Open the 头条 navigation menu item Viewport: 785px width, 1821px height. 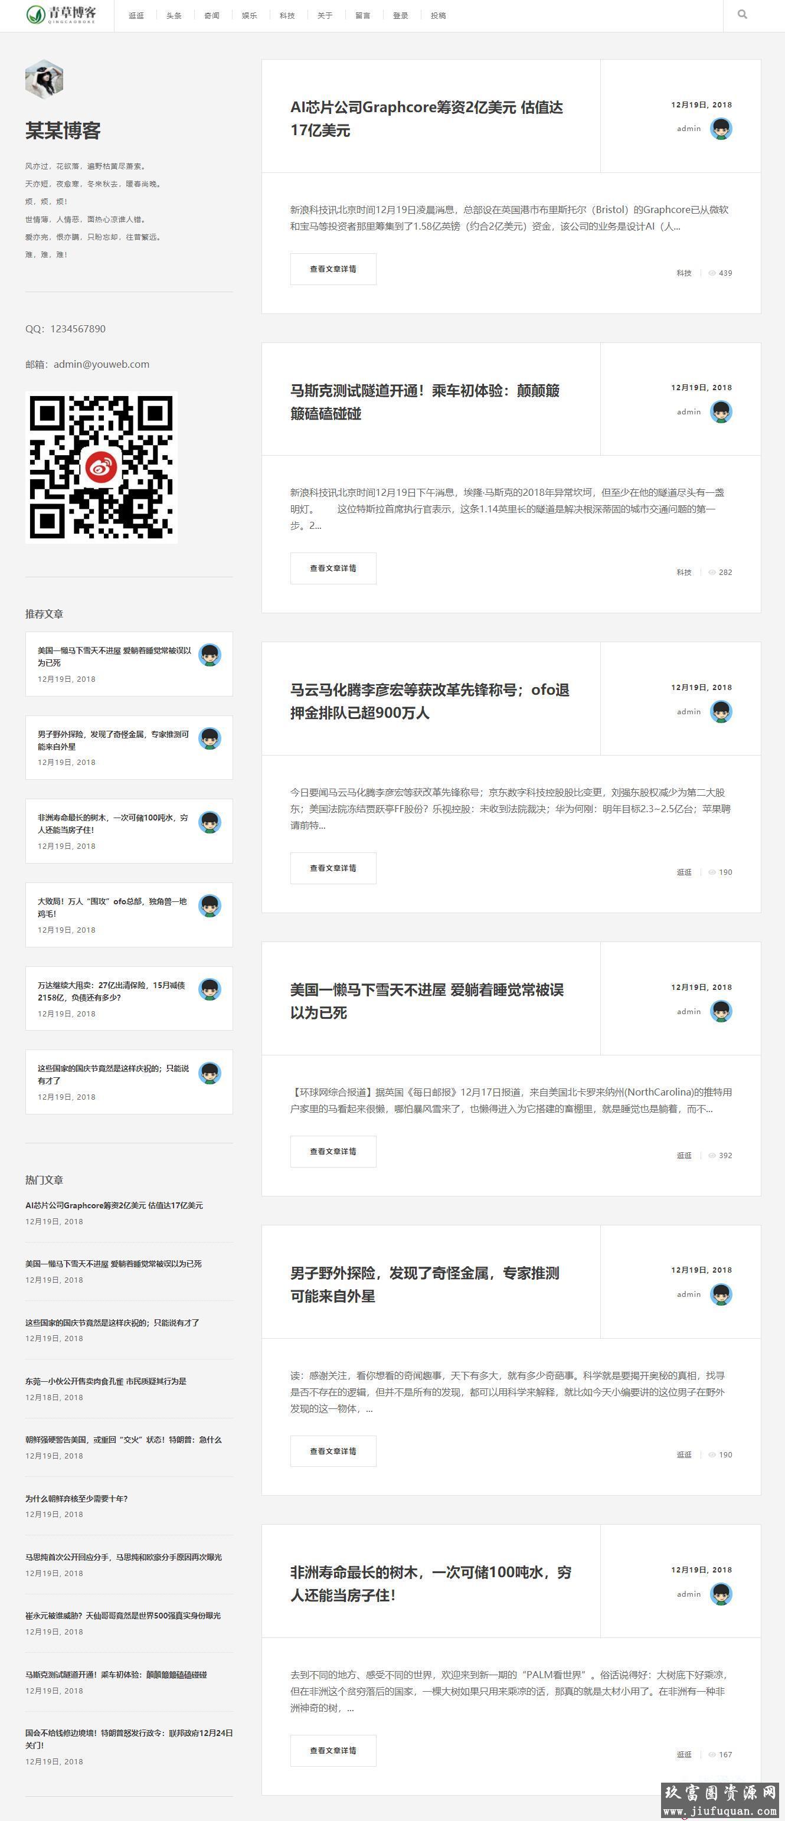(x=174, y=15)
